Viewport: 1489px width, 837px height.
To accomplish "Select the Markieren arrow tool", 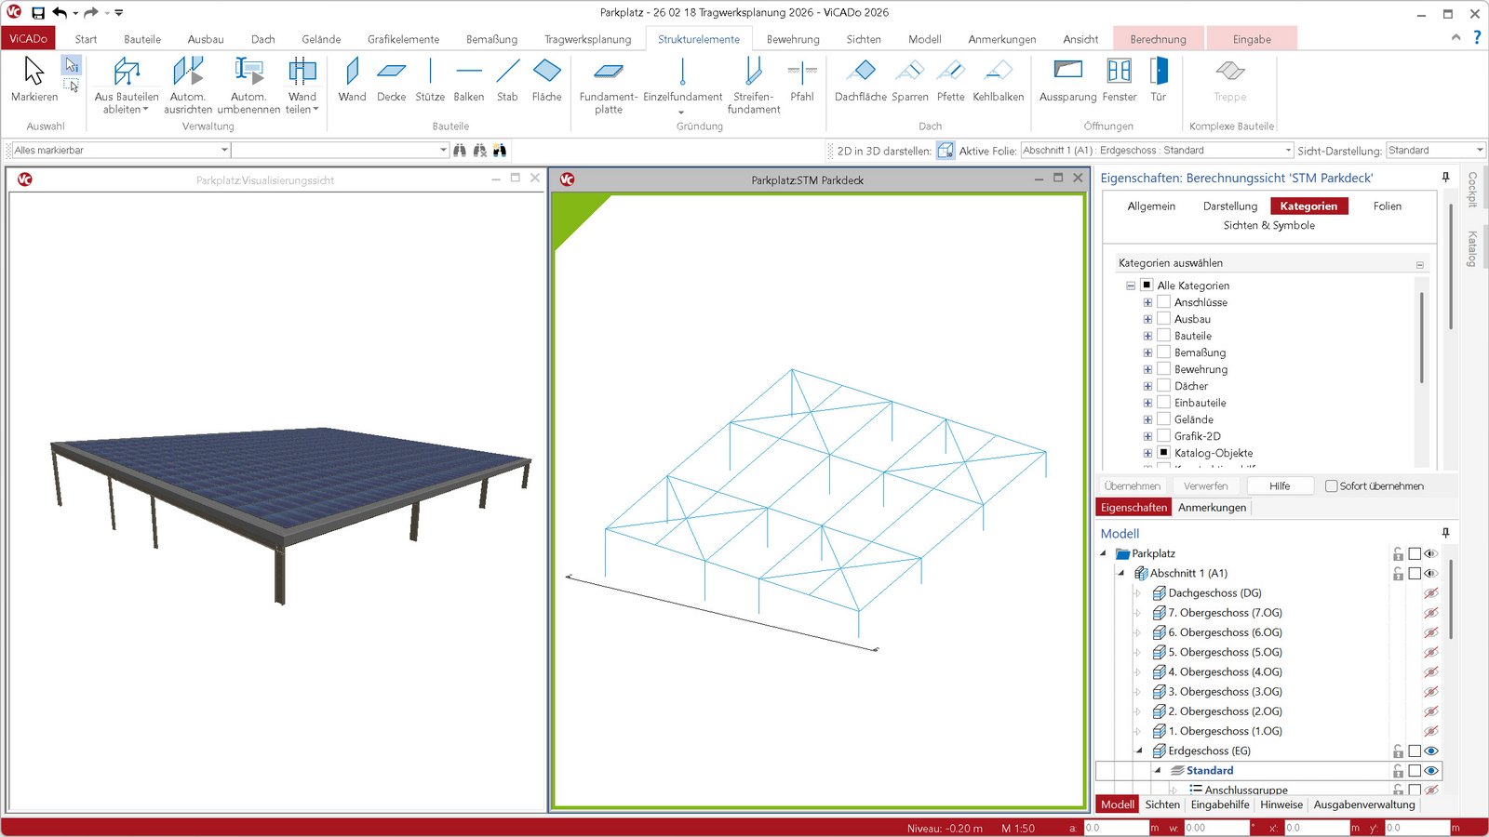I will 34,79.
